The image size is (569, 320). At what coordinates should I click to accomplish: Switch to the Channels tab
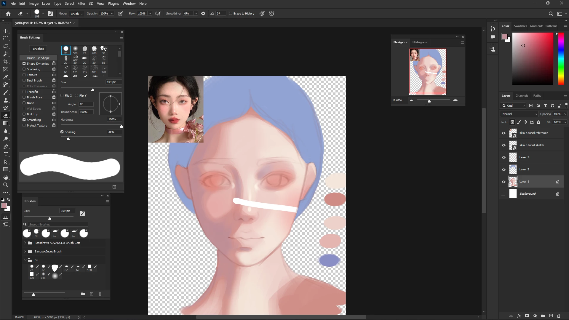coord(522,96)
